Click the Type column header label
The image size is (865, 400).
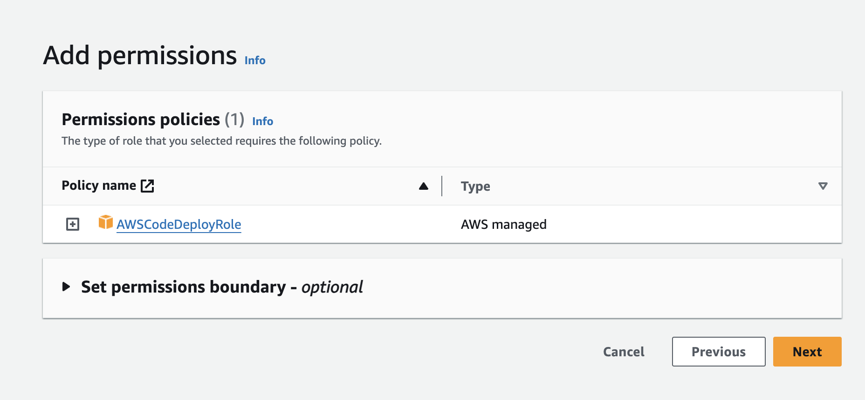coord(475,187)
